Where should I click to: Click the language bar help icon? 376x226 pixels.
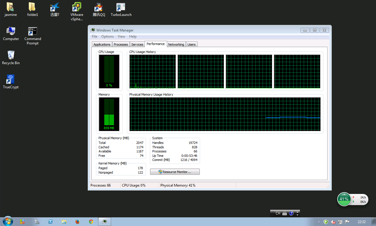[x=291, y=214]
